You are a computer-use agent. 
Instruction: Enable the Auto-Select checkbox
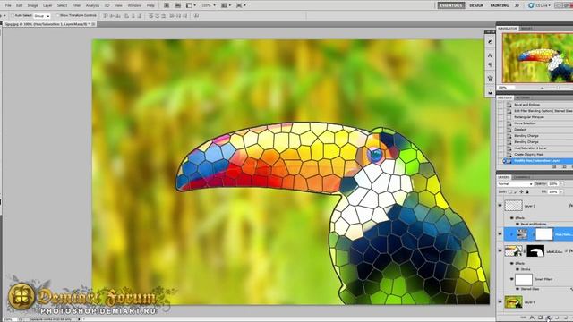pyautogui.click(x=13, y=16)
